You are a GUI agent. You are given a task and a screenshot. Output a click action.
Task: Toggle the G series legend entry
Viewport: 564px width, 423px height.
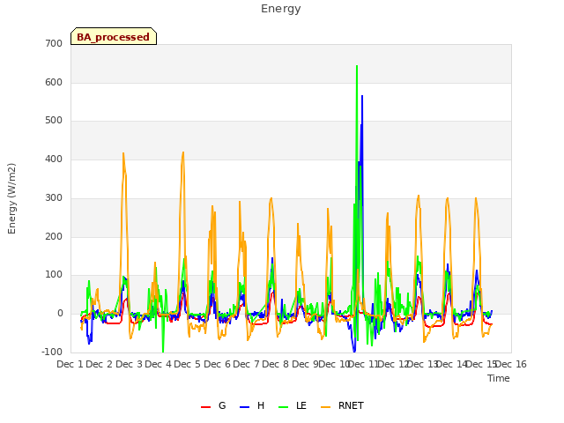click(213, 405)
